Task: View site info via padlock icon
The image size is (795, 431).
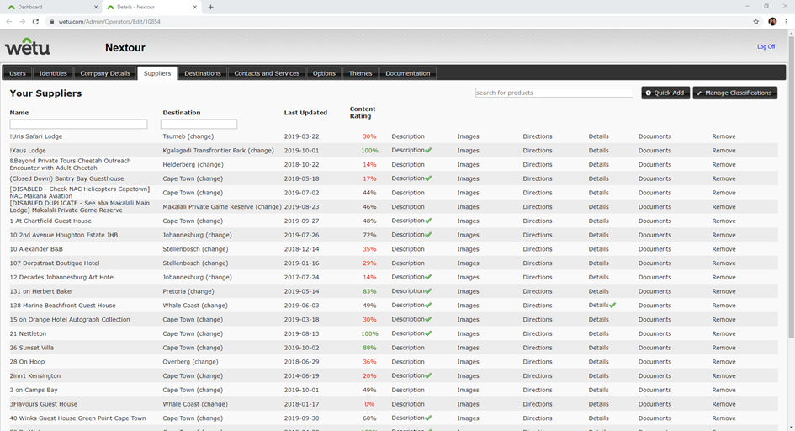Action: click(51, 21)
